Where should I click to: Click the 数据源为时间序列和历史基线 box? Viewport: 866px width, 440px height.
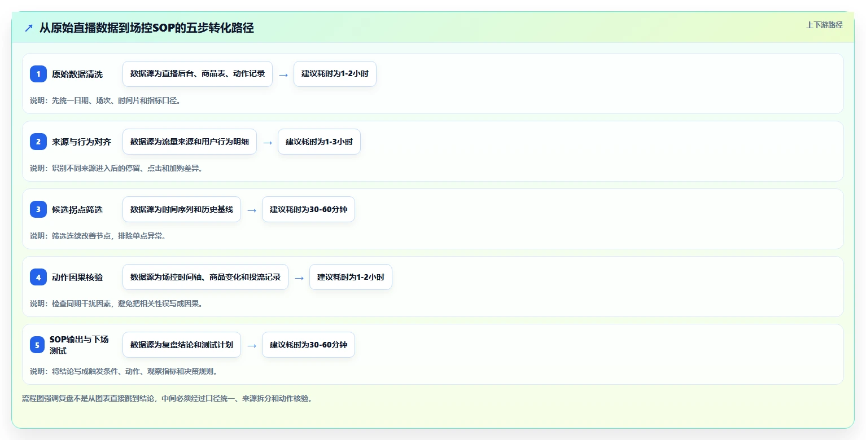tap(182, 209)
